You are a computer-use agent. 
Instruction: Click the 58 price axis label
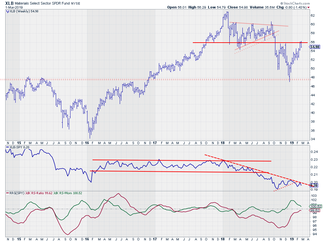click(313, 33)
